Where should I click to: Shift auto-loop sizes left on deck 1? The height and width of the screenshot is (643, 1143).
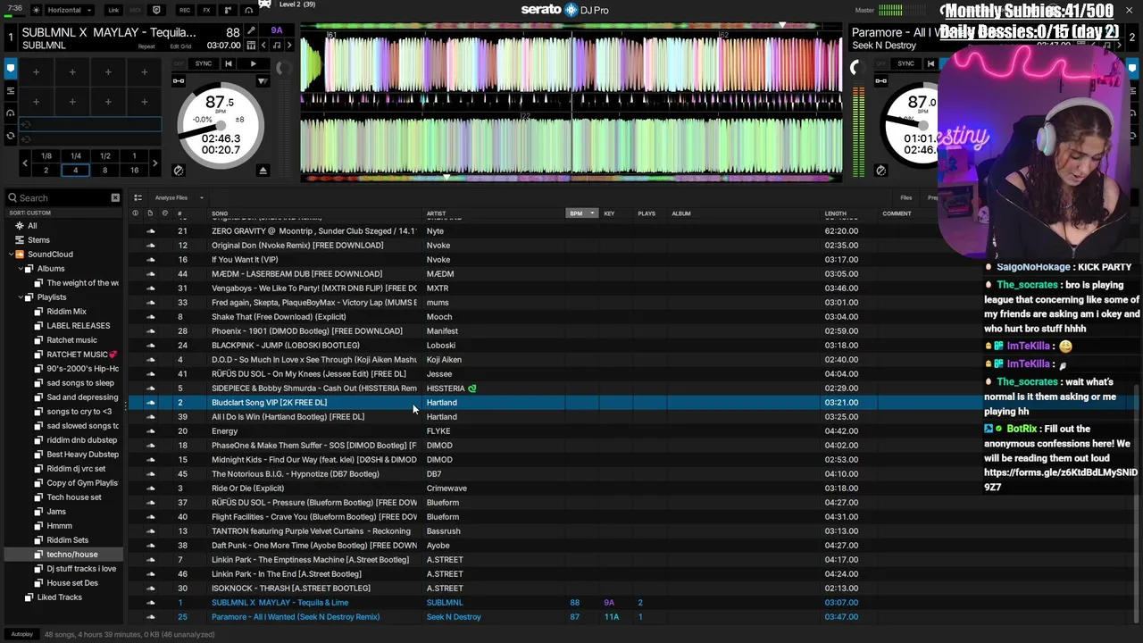[25, 163]
